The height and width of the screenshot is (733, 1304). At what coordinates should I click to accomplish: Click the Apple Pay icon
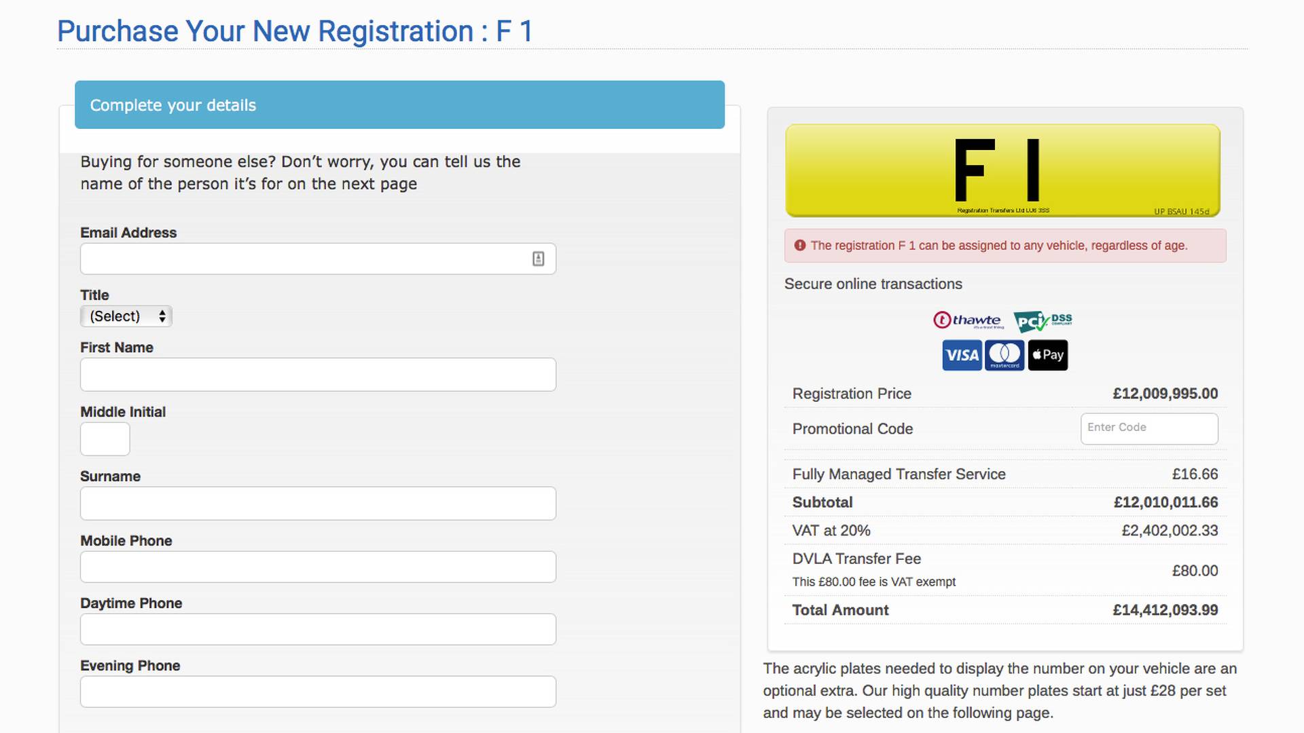[x=1048, y=355]
